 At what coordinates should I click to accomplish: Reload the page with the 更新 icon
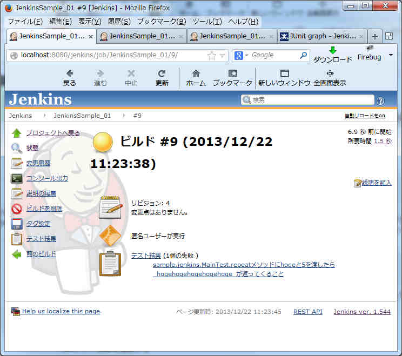(162, 73)
